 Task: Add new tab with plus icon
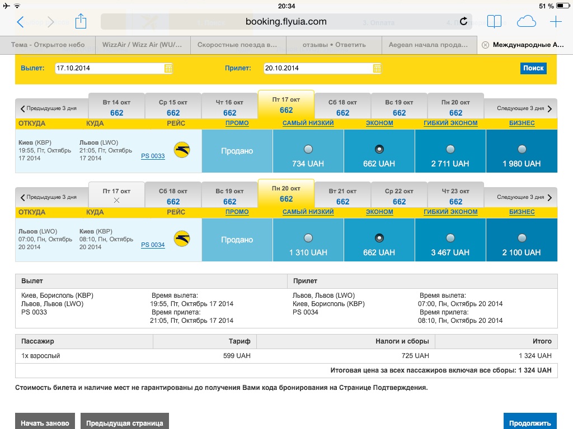click(556, 22)
